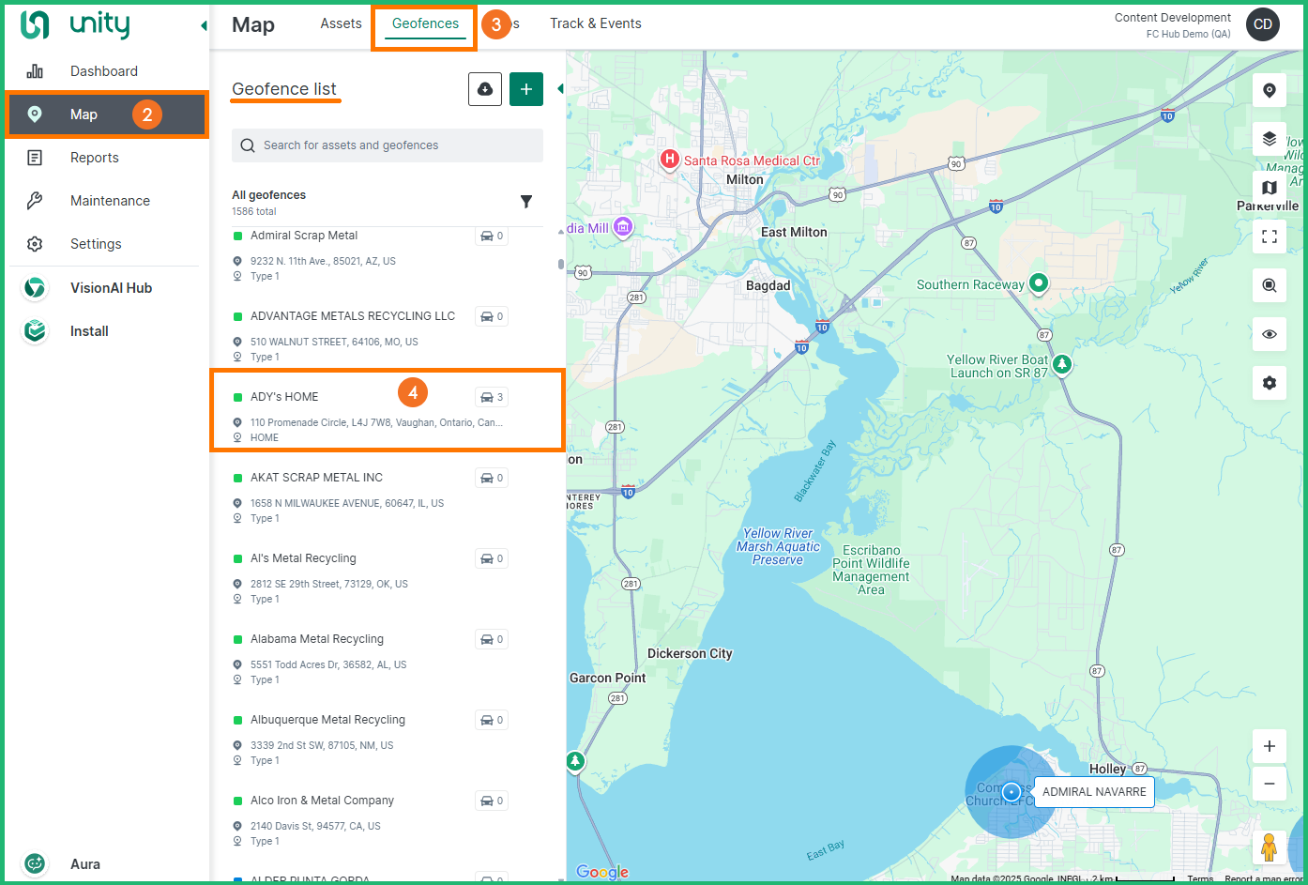Zoom in the map with plus button
Viewport: 1308px width, 885px height.
coord(1269,746)
